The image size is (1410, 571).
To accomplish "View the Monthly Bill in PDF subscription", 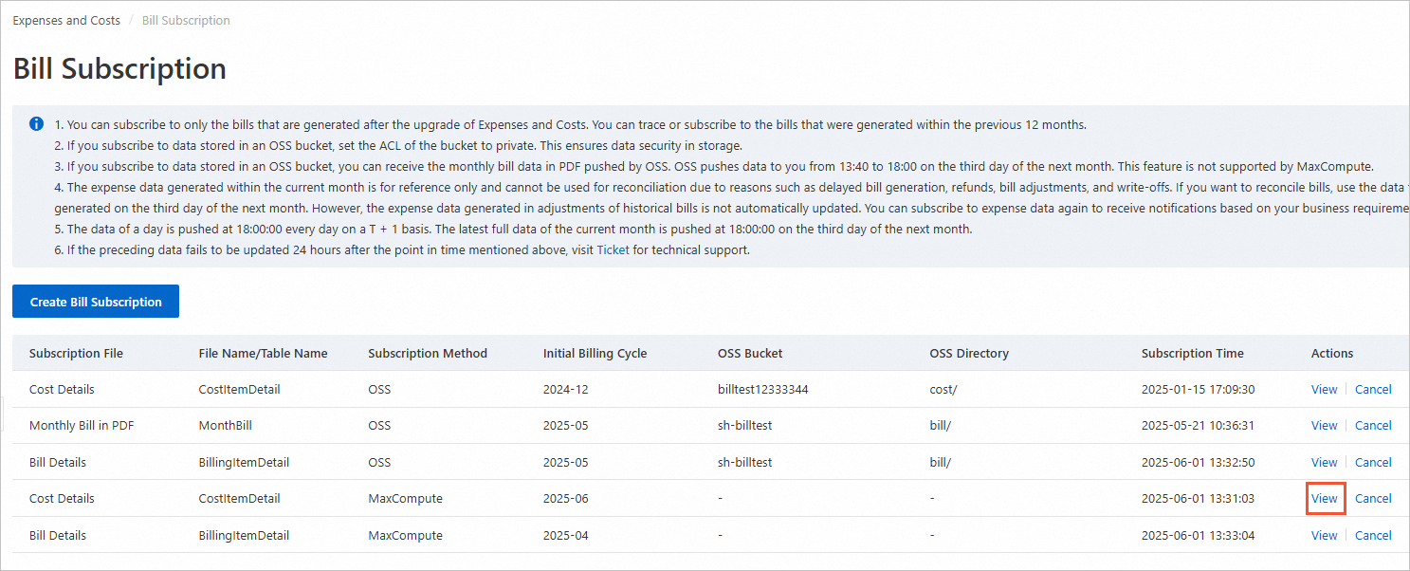I will click(x=1324, y=425).
